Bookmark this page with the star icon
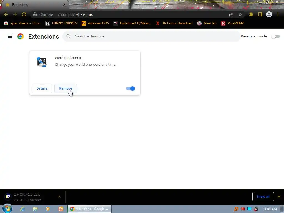284x213 pixels. pyautogui.click(x=240, y=14)
